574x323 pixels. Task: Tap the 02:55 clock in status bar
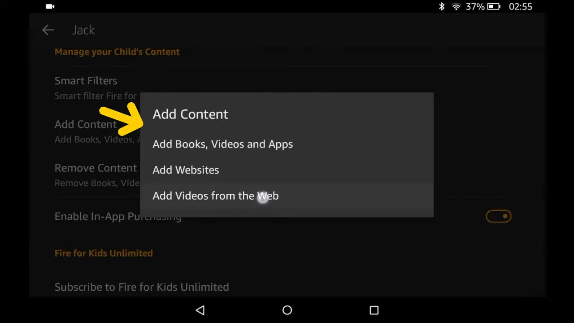pyautogui.click(x=520, y=7)
